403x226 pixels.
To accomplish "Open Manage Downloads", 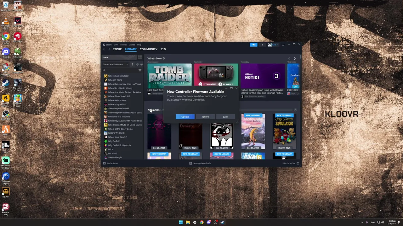I will click(x=200, y=163).
